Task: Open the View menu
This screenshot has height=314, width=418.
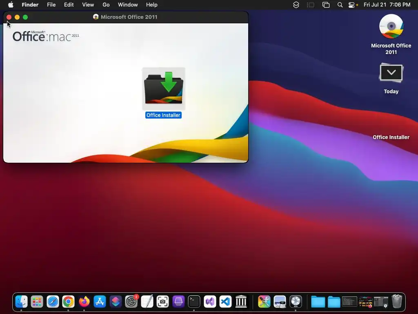Action: point(88,5)
